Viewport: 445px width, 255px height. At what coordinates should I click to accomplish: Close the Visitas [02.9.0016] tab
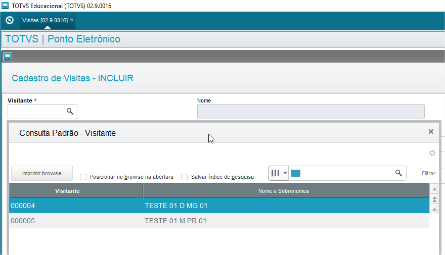point(72,20)
